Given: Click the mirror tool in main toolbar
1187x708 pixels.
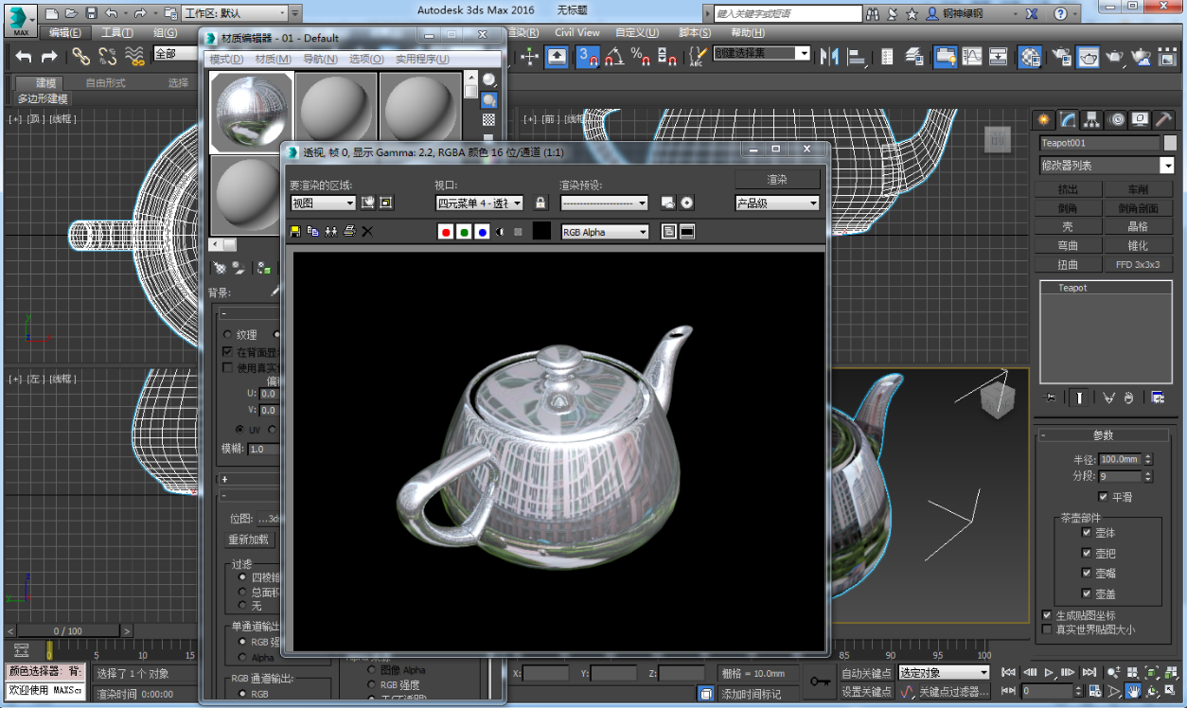Looking at the screenshot, I should [x=830, y=57].
